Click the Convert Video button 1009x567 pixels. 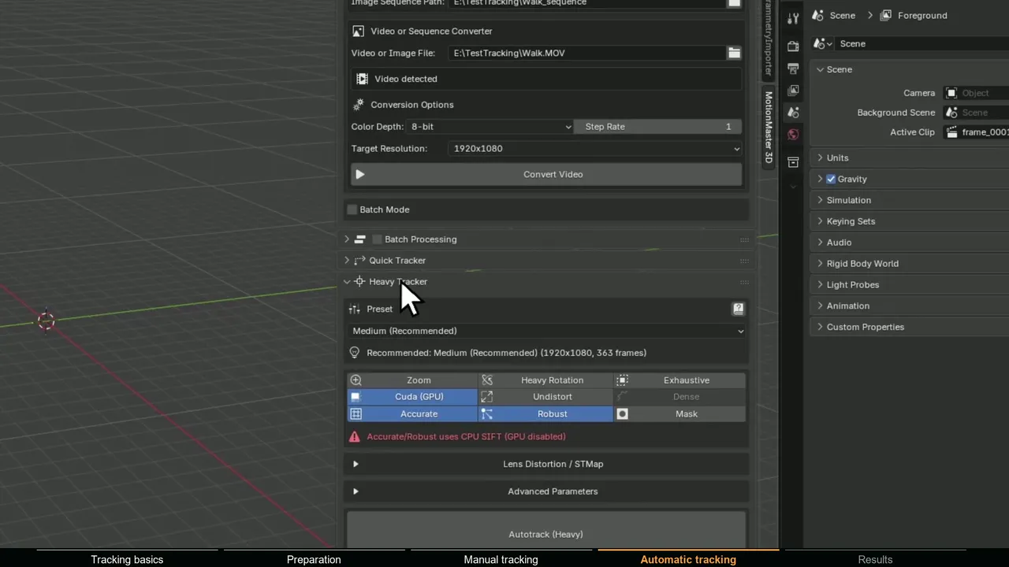coord(547,174)
